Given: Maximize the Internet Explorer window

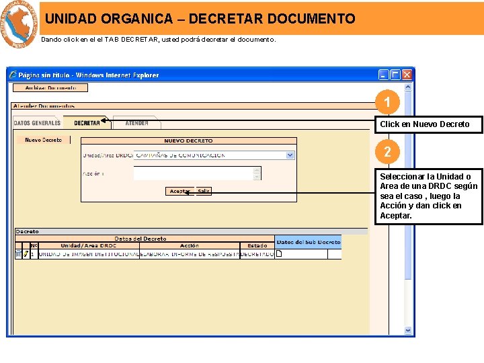Looking at the screenshot, I should [395, 75].
